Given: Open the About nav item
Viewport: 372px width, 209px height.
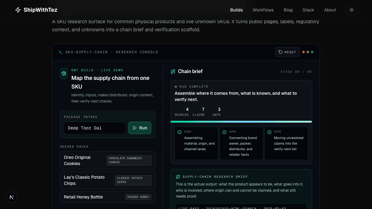Looking at the screenshot, I should coord(330,10).
